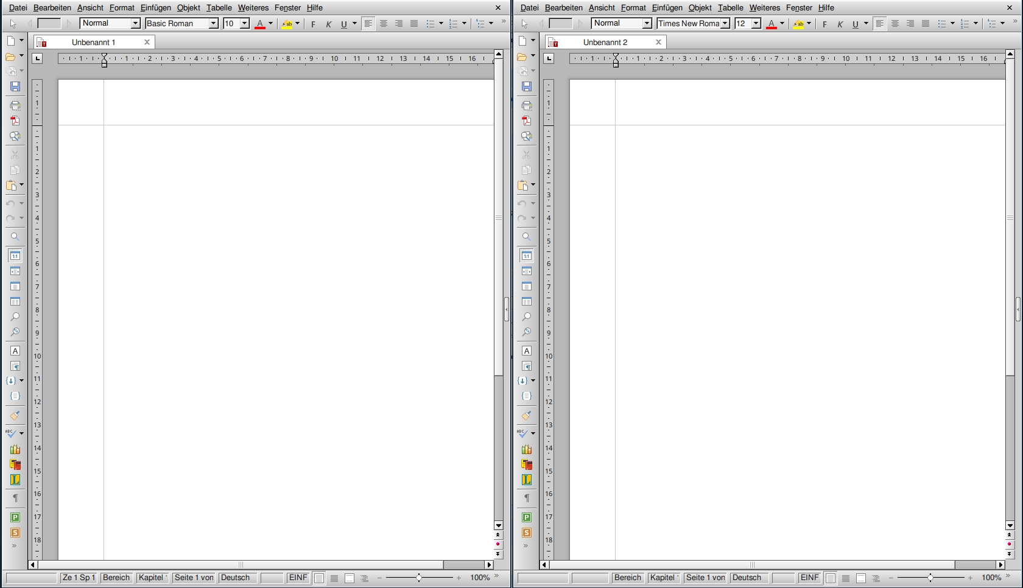1023x588 pixels.
Task: Switch to the Unbenannt 2 document tab
Action: [605, 42]
